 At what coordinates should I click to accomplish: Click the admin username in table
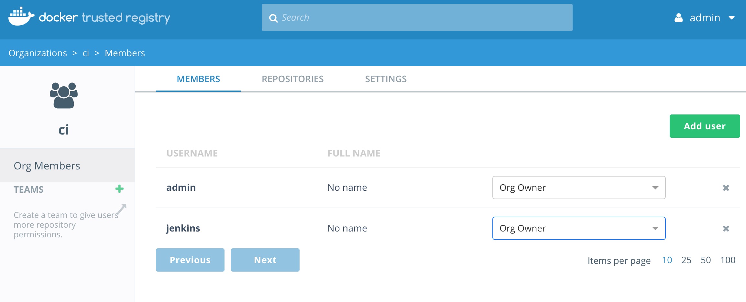pyautogui.click(x=181, y=188)
